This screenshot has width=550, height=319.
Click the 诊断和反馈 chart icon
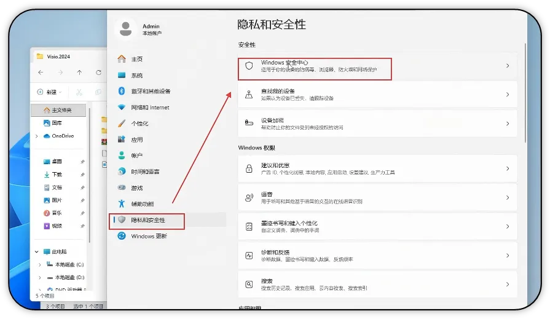(249, 256)
